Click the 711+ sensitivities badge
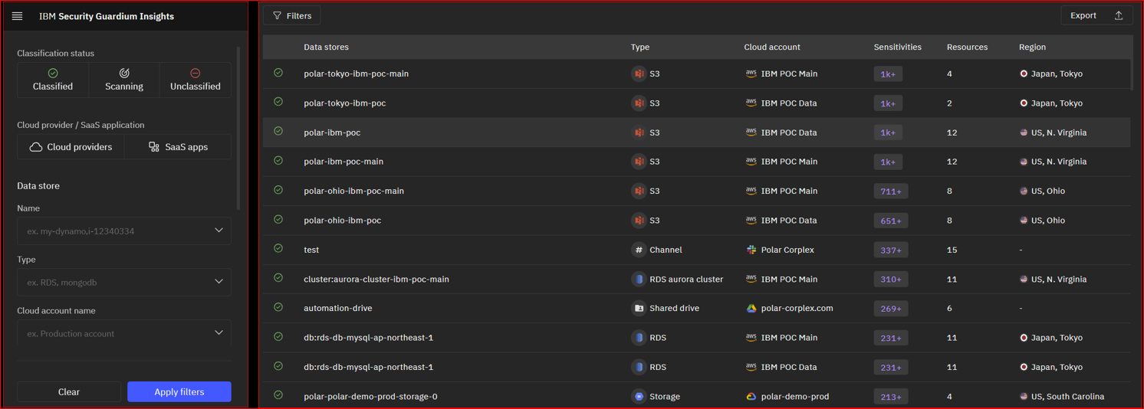Image resolution: width=1144 pixels, height=409 pixels. point(890,191)
